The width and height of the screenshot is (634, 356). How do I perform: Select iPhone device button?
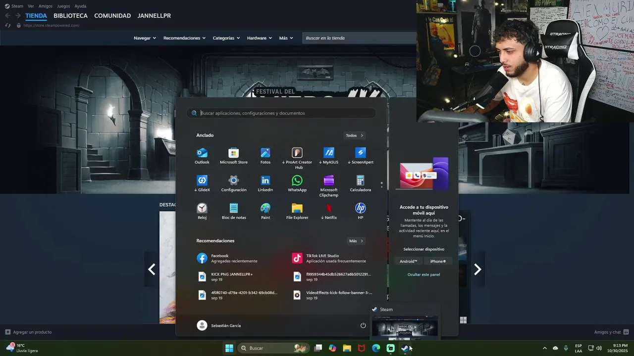[x=438, y=261]
